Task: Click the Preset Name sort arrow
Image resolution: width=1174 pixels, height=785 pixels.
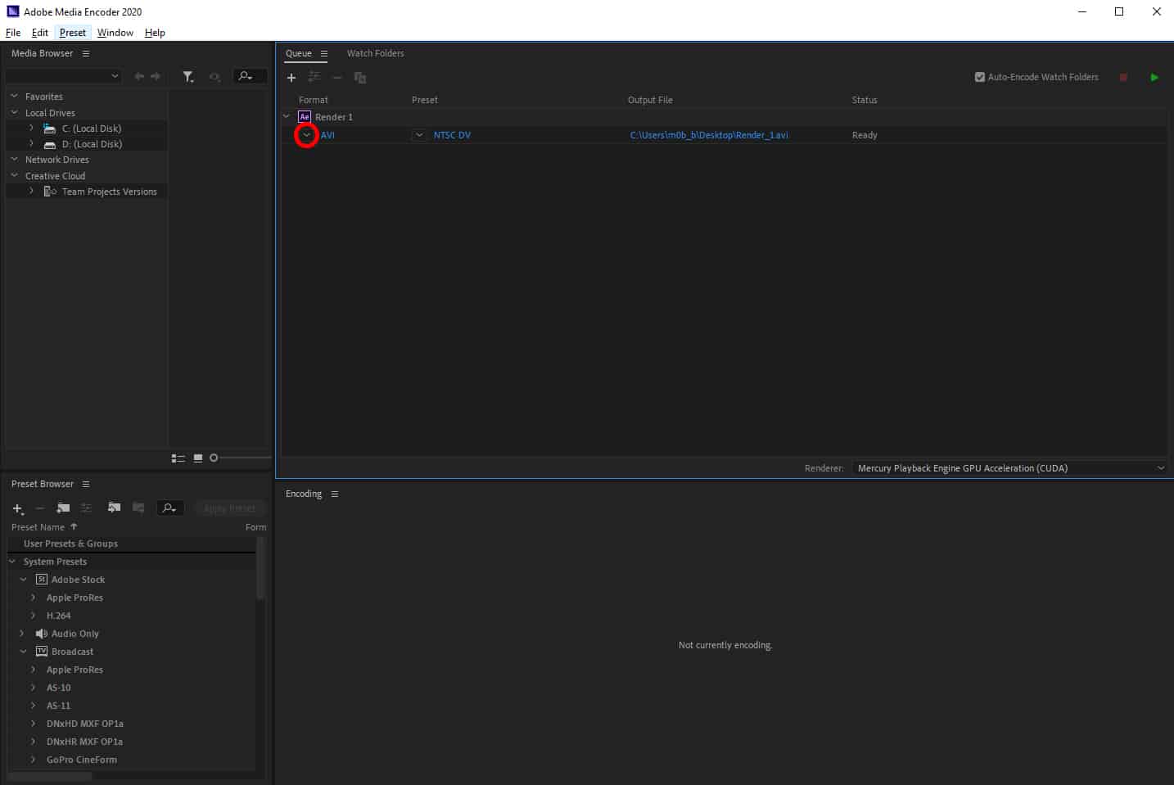Action: pyautogui.click(x=74, y=526)
